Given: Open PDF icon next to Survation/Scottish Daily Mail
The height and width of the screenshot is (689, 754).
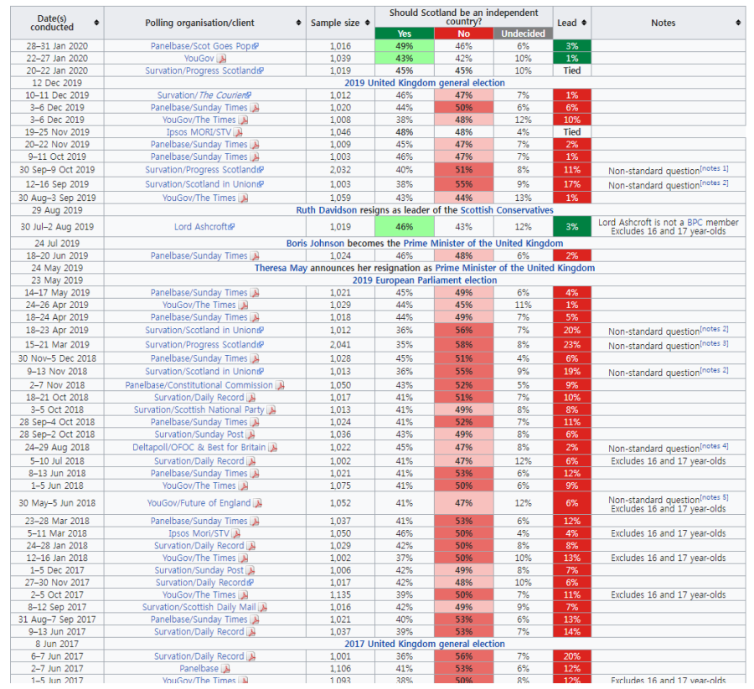Looking at the screenshot, I should 263,608.
